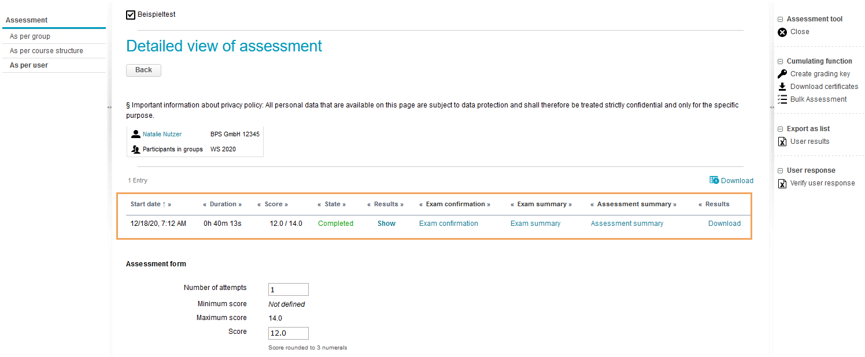
Task: Click the Verify user response icon
Action: [x=782, y=183]
